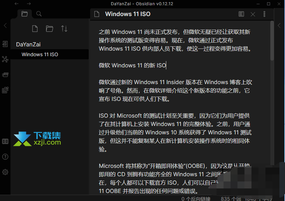Click paragraph beginning '微软通过新的 Windows 11 Insider'
Viewport: 285px width, 201px height.
(x=175, y=91)
